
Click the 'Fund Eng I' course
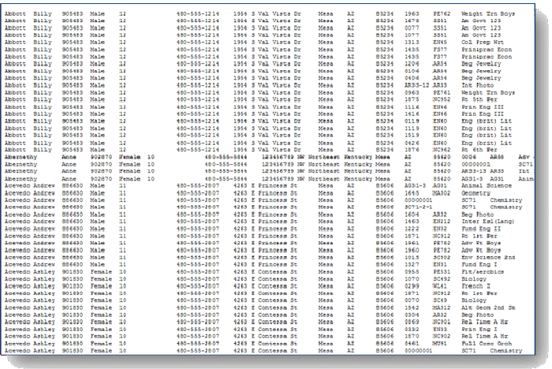coord(479,264)
